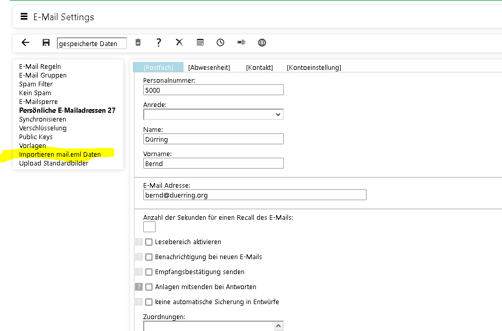Click the back arrow icon
This screenshot has width=502, height=331.
tap(25, 42)
